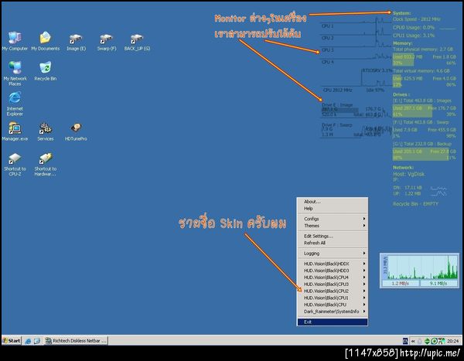Click Show Desktop icon in Quick Launch

click(36, 341)
